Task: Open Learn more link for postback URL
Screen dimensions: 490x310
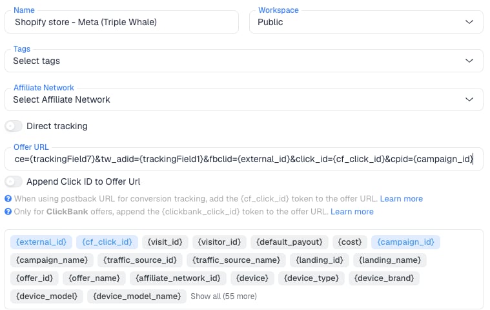Action: [402, 199]
